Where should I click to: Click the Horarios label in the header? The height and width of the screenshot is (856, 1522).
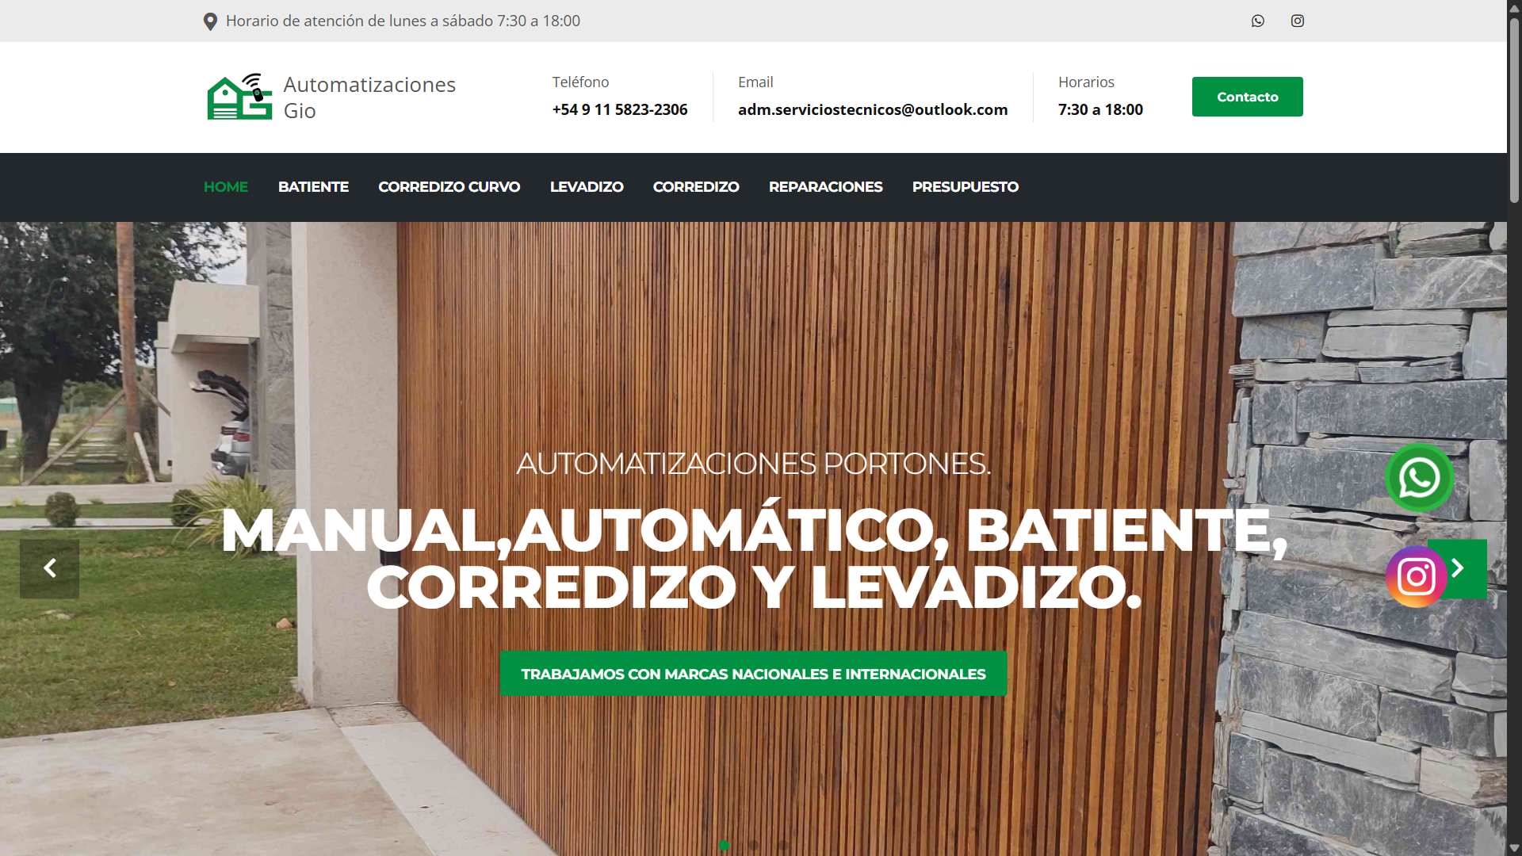coord(1086,82)
